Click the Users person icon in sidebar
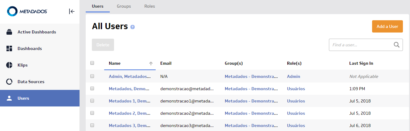Screen dimensions: 410x131 coord(9,98)
